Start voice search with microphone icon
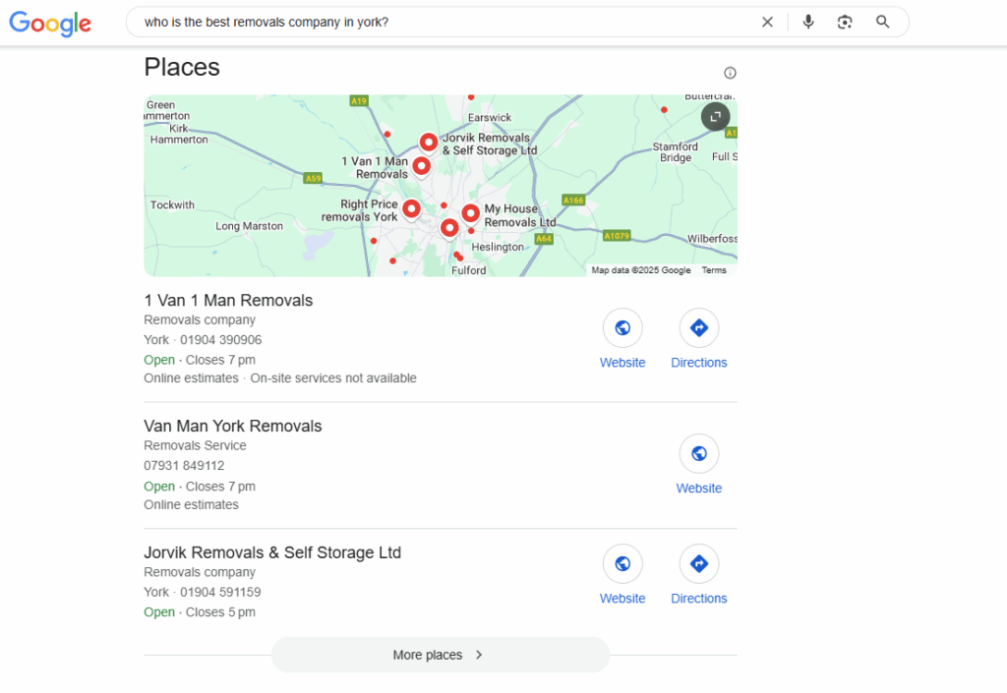Screen dimensions: 1007x693 (x=808, y=22)
